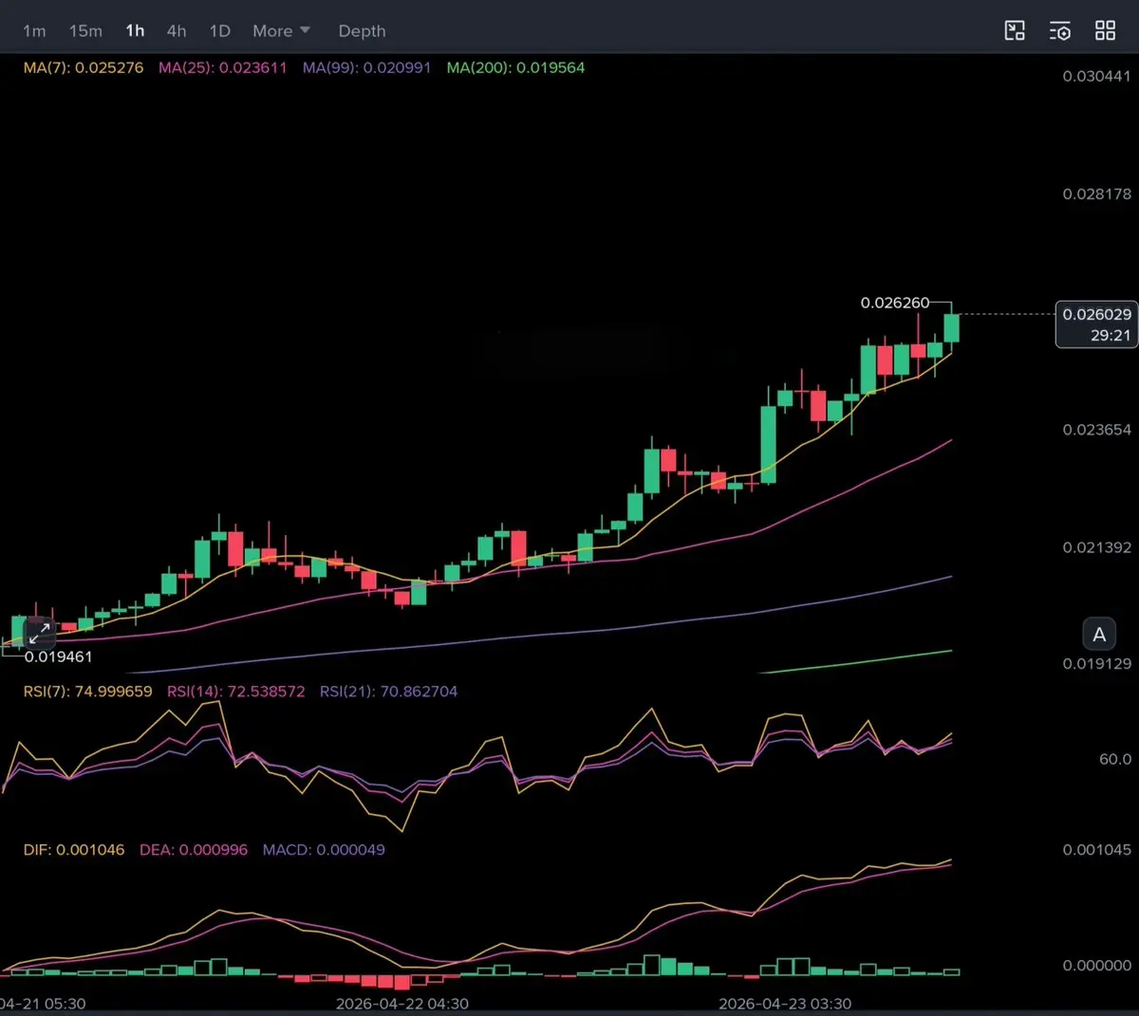
Task: Click the 0.019129 price axis label
Action: tap(1096, 664)
